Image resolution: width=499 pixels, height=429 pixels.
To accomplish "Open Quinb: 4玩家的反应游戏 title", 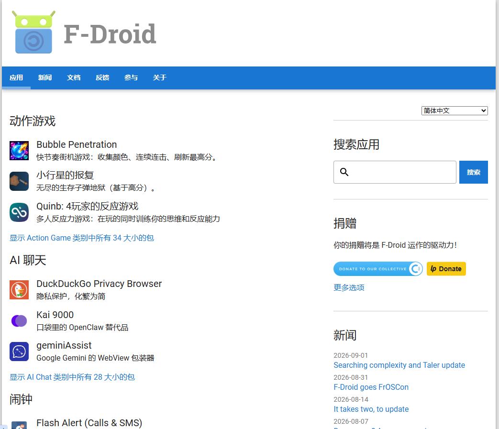I will [88, 206].
